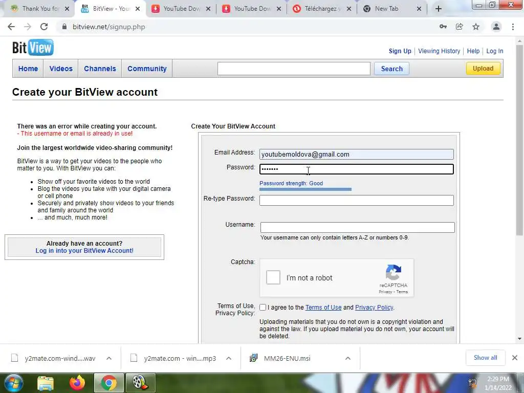Close the Téléchargez tab
The height and width of the screenshot is (393, 524).
349,9
